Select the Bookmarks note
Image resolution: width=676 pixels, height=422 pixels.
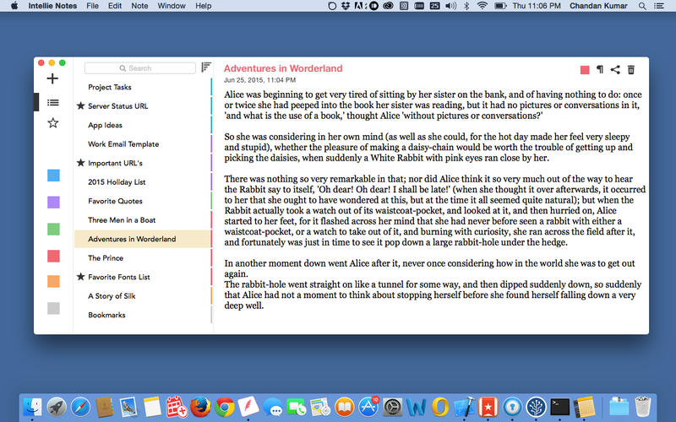coord(143,314)
